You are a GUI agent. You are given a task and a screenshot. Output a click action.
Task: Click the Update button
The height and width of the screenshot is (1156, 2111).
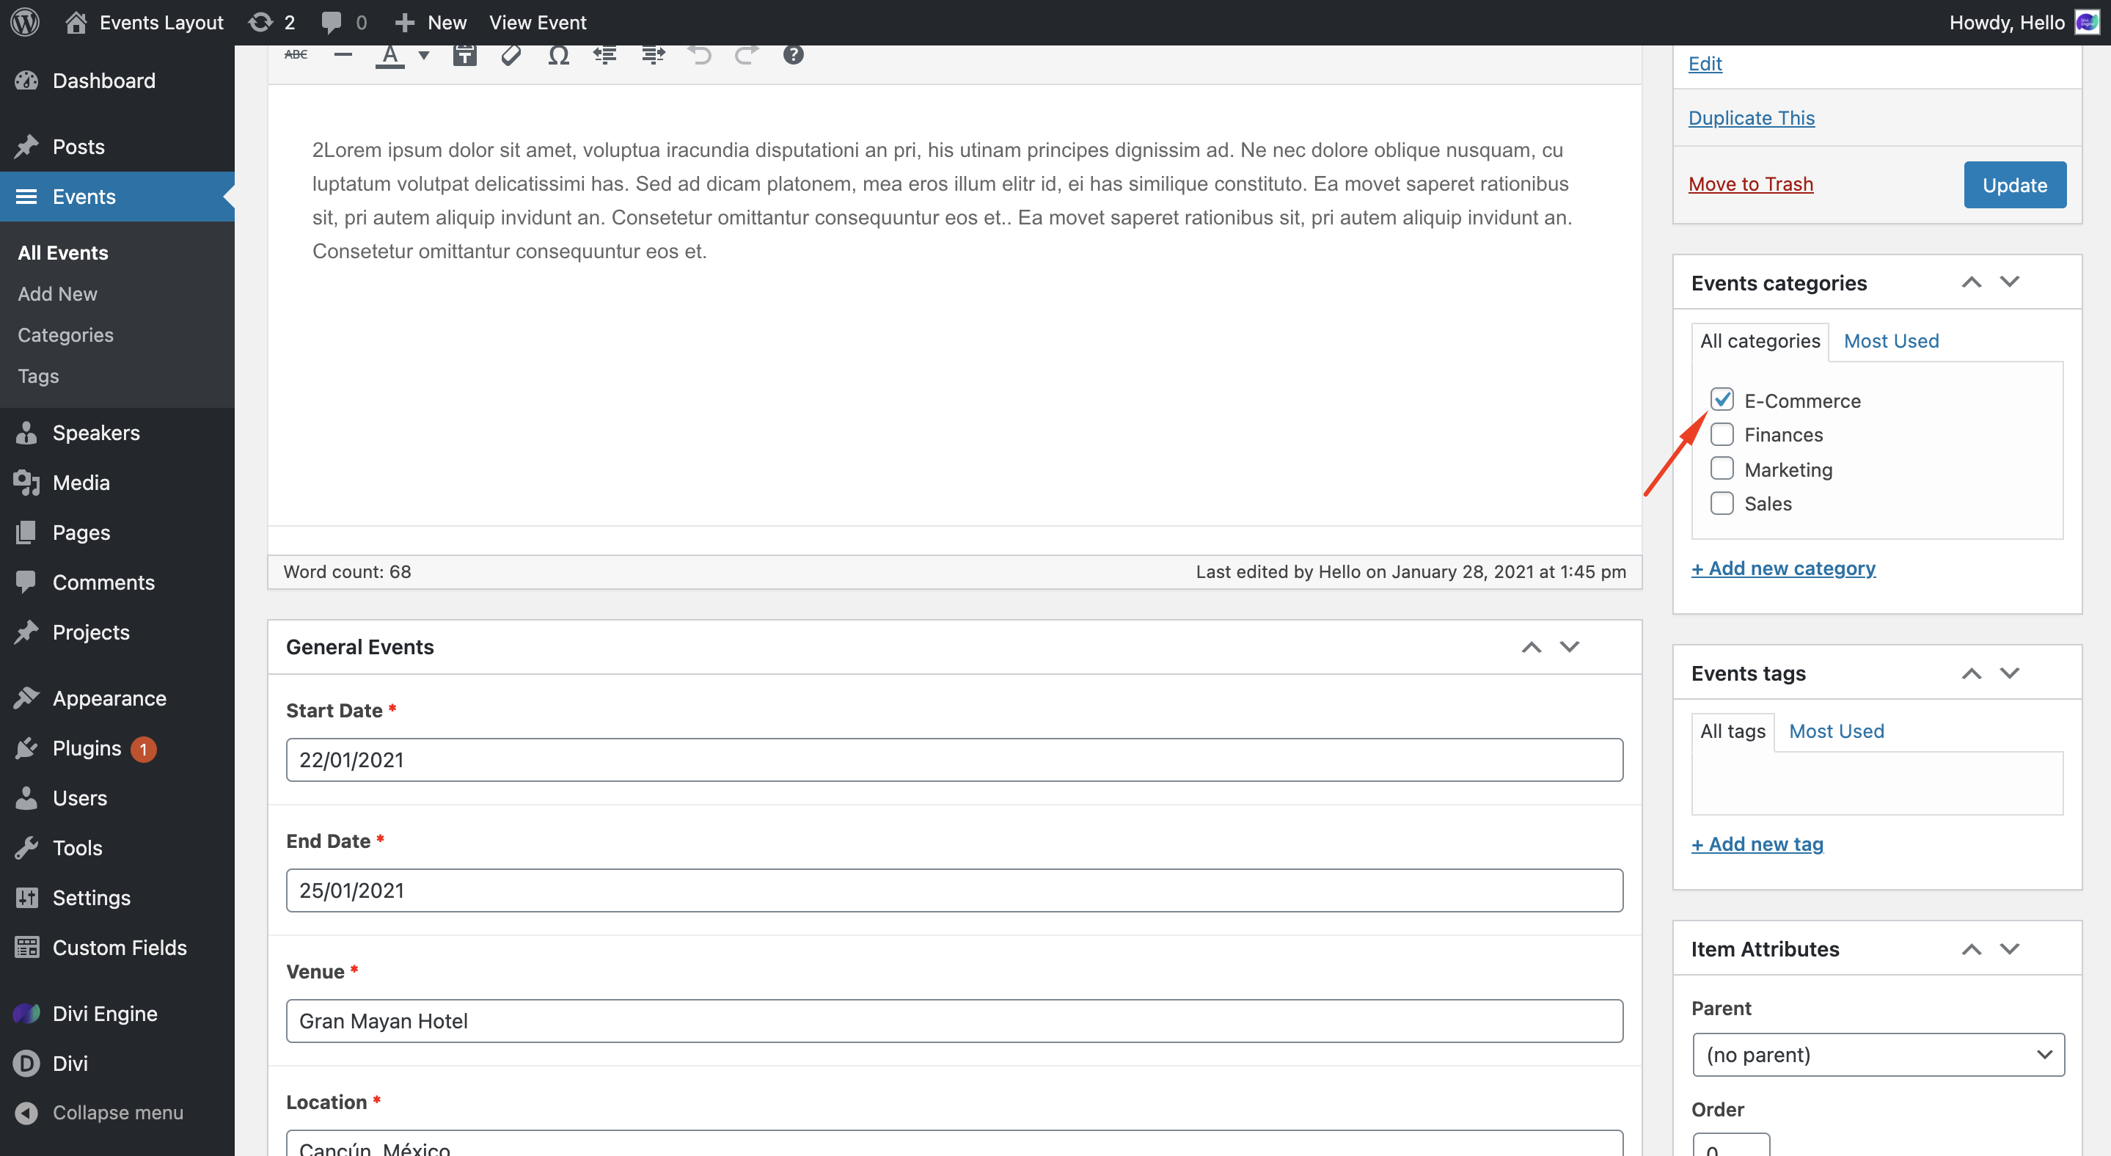click(2014, 185)
